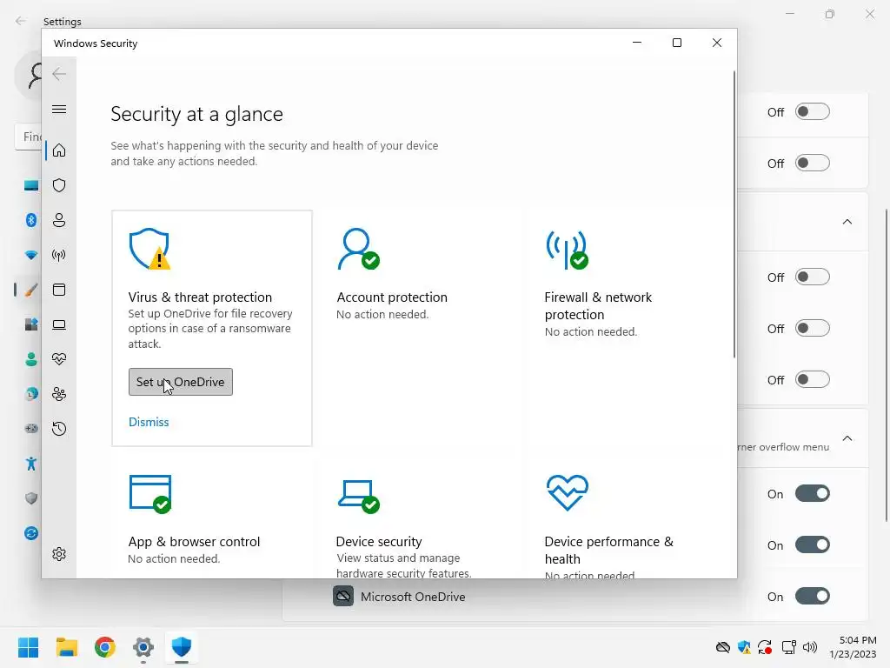Open Device performance & health heart sidebar icon
This screenshot has width=890, height=668.
click(x=59, y=359)
